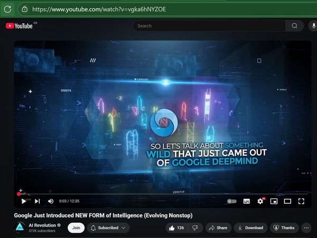Enter full screen mode
The height and width of the screenshot is (238, 317).
click(x=301, y=201)
